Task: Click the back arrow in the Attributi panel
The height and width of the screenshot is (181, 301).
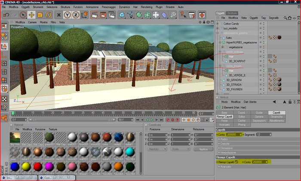Action: [274, 102]
